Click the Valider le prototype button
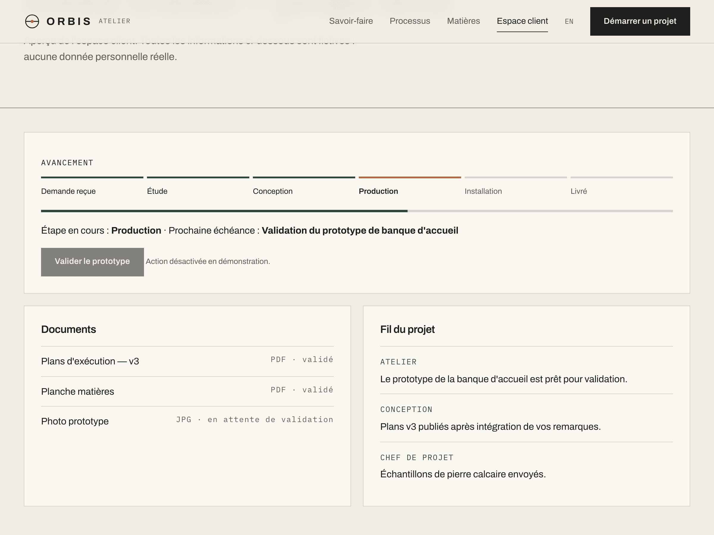Image resolution: width=714 pixels, height=535 pixels. 92,262
